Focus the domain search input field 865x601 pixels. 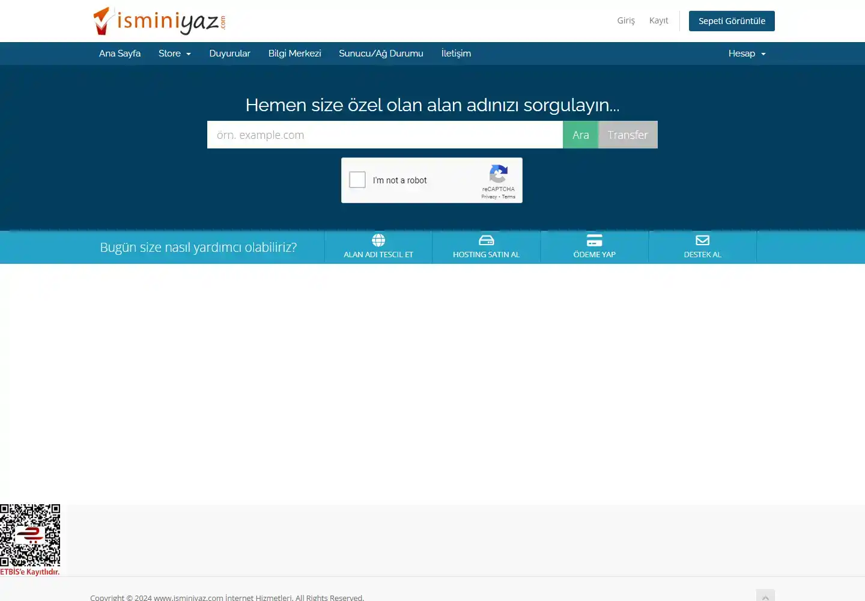pos(385,135)
